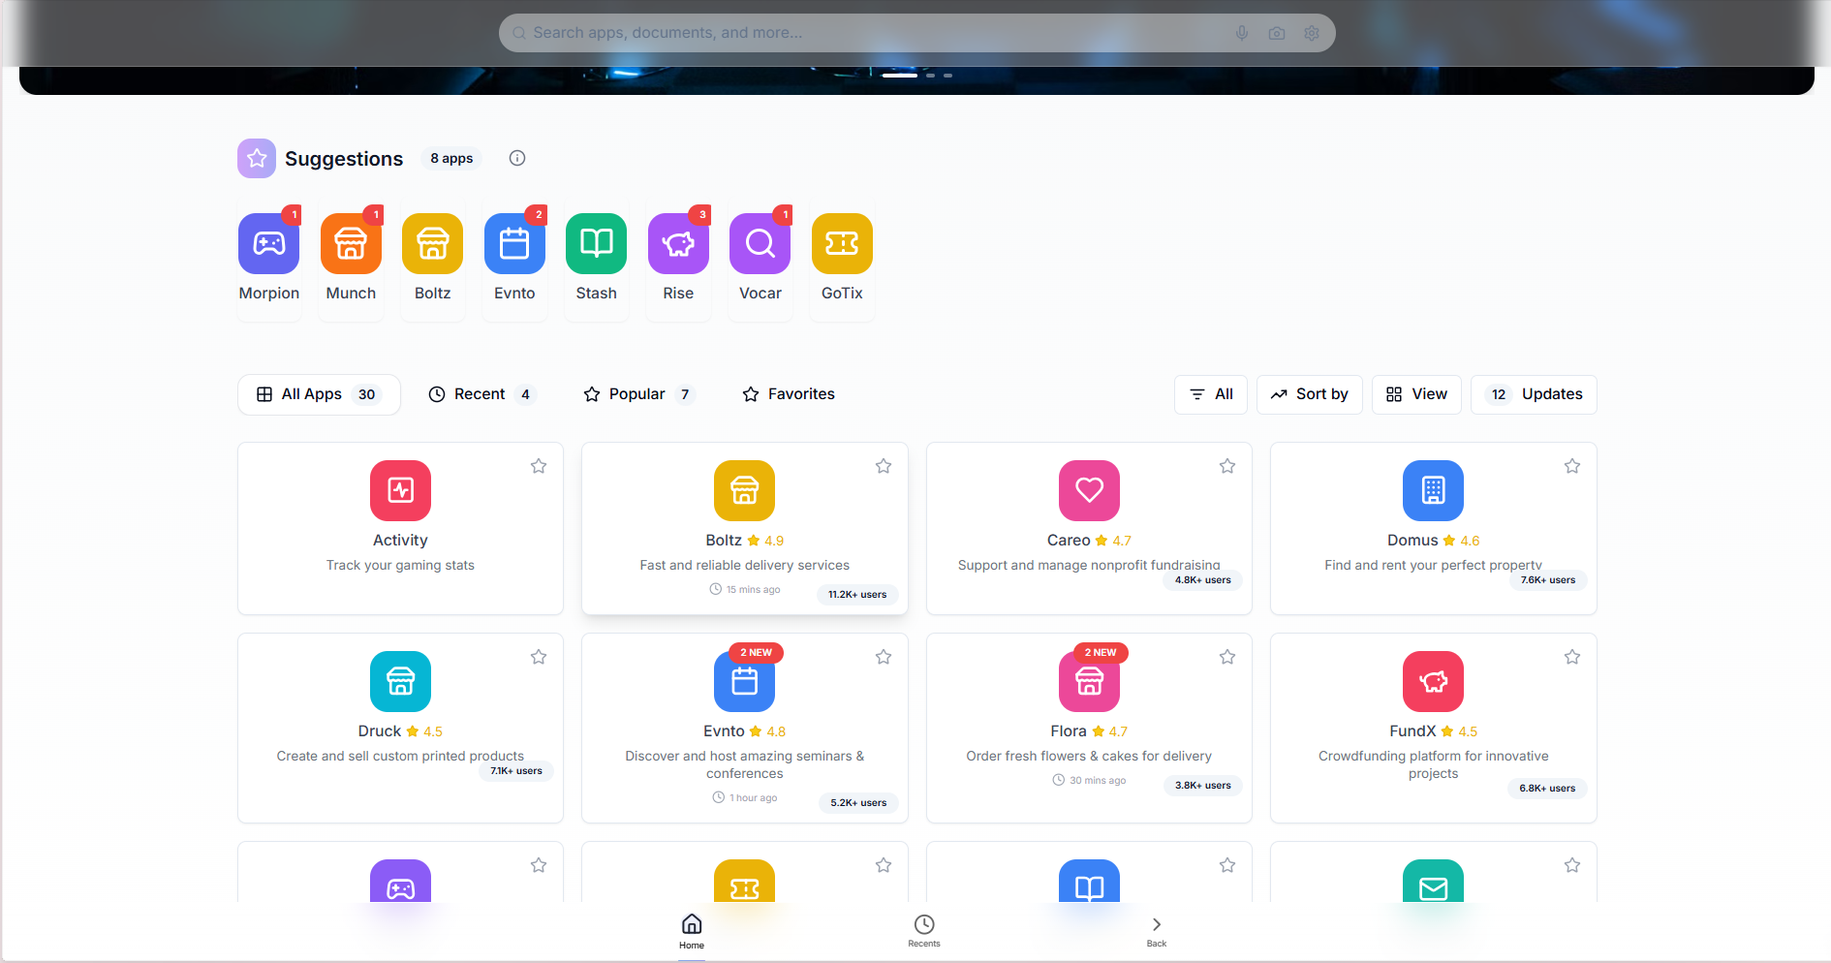Click the 2 NEW badge on Evnto
This screenshot has height=963, width=1831.
[x=756, y=652]
